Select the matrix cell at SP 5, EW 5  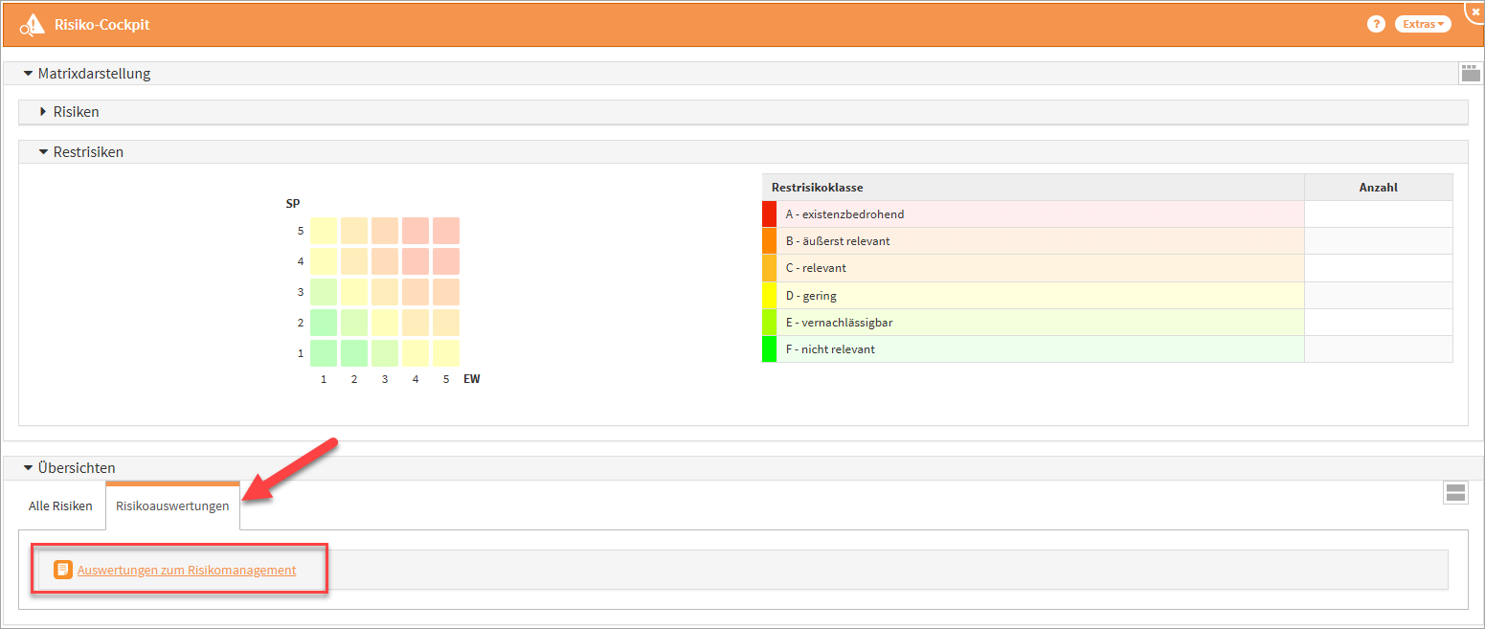click(446, 231)
